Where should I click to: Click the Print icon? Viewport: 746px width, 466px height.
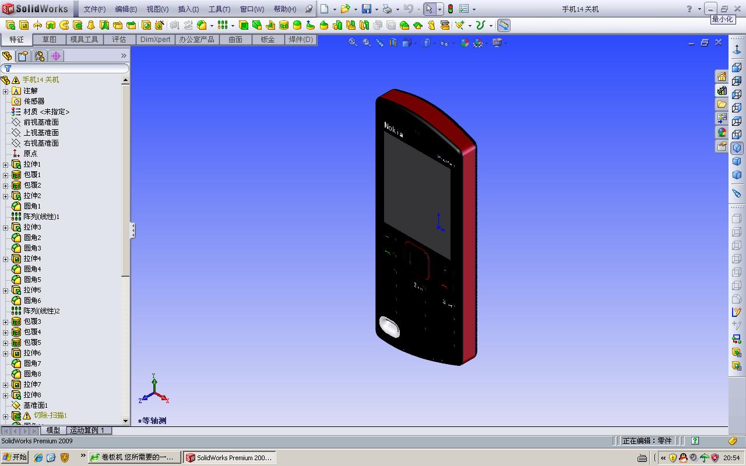pyautogui.click(x=387, y=9)
